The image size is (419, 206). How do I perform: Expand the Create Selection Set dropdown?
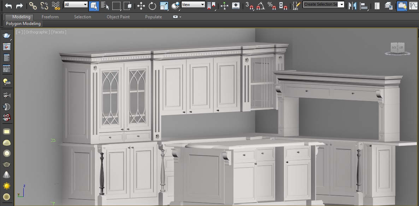coord(324,5)
